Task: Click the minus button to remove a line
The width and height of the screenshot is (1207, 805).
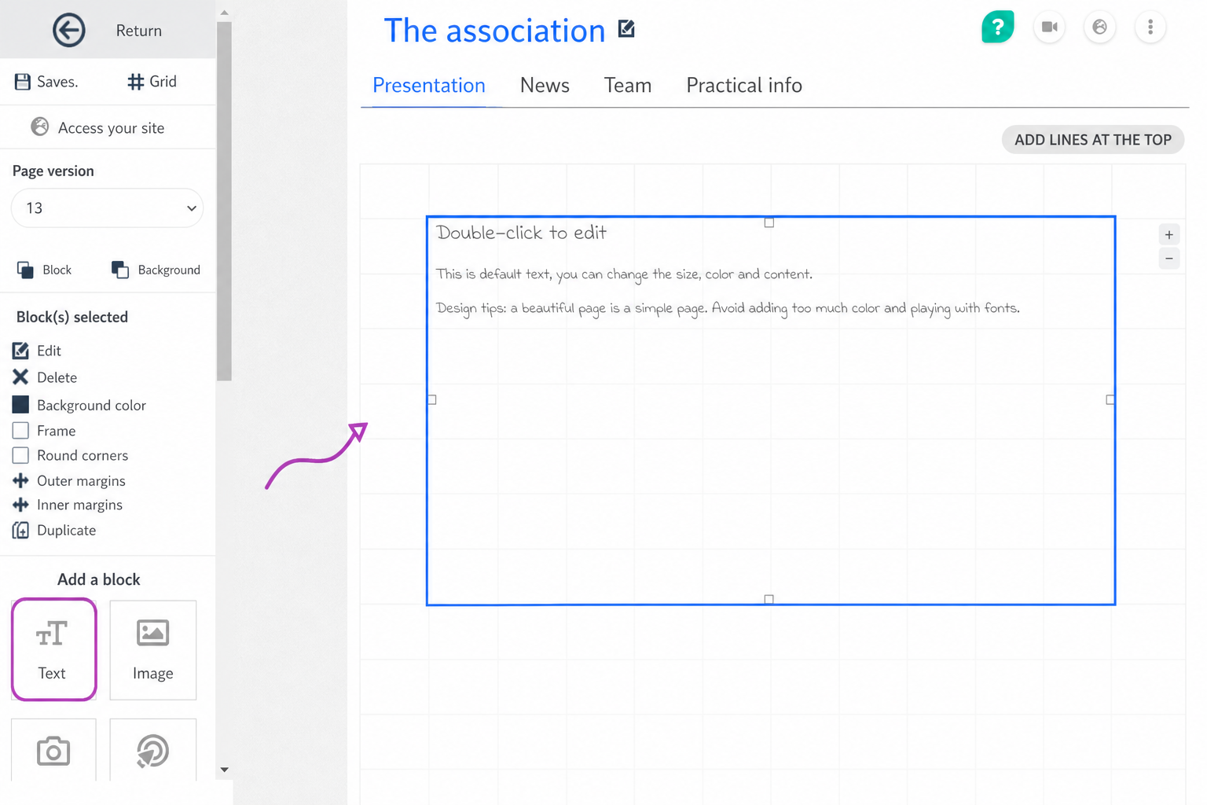Action: click(1169, 259)
